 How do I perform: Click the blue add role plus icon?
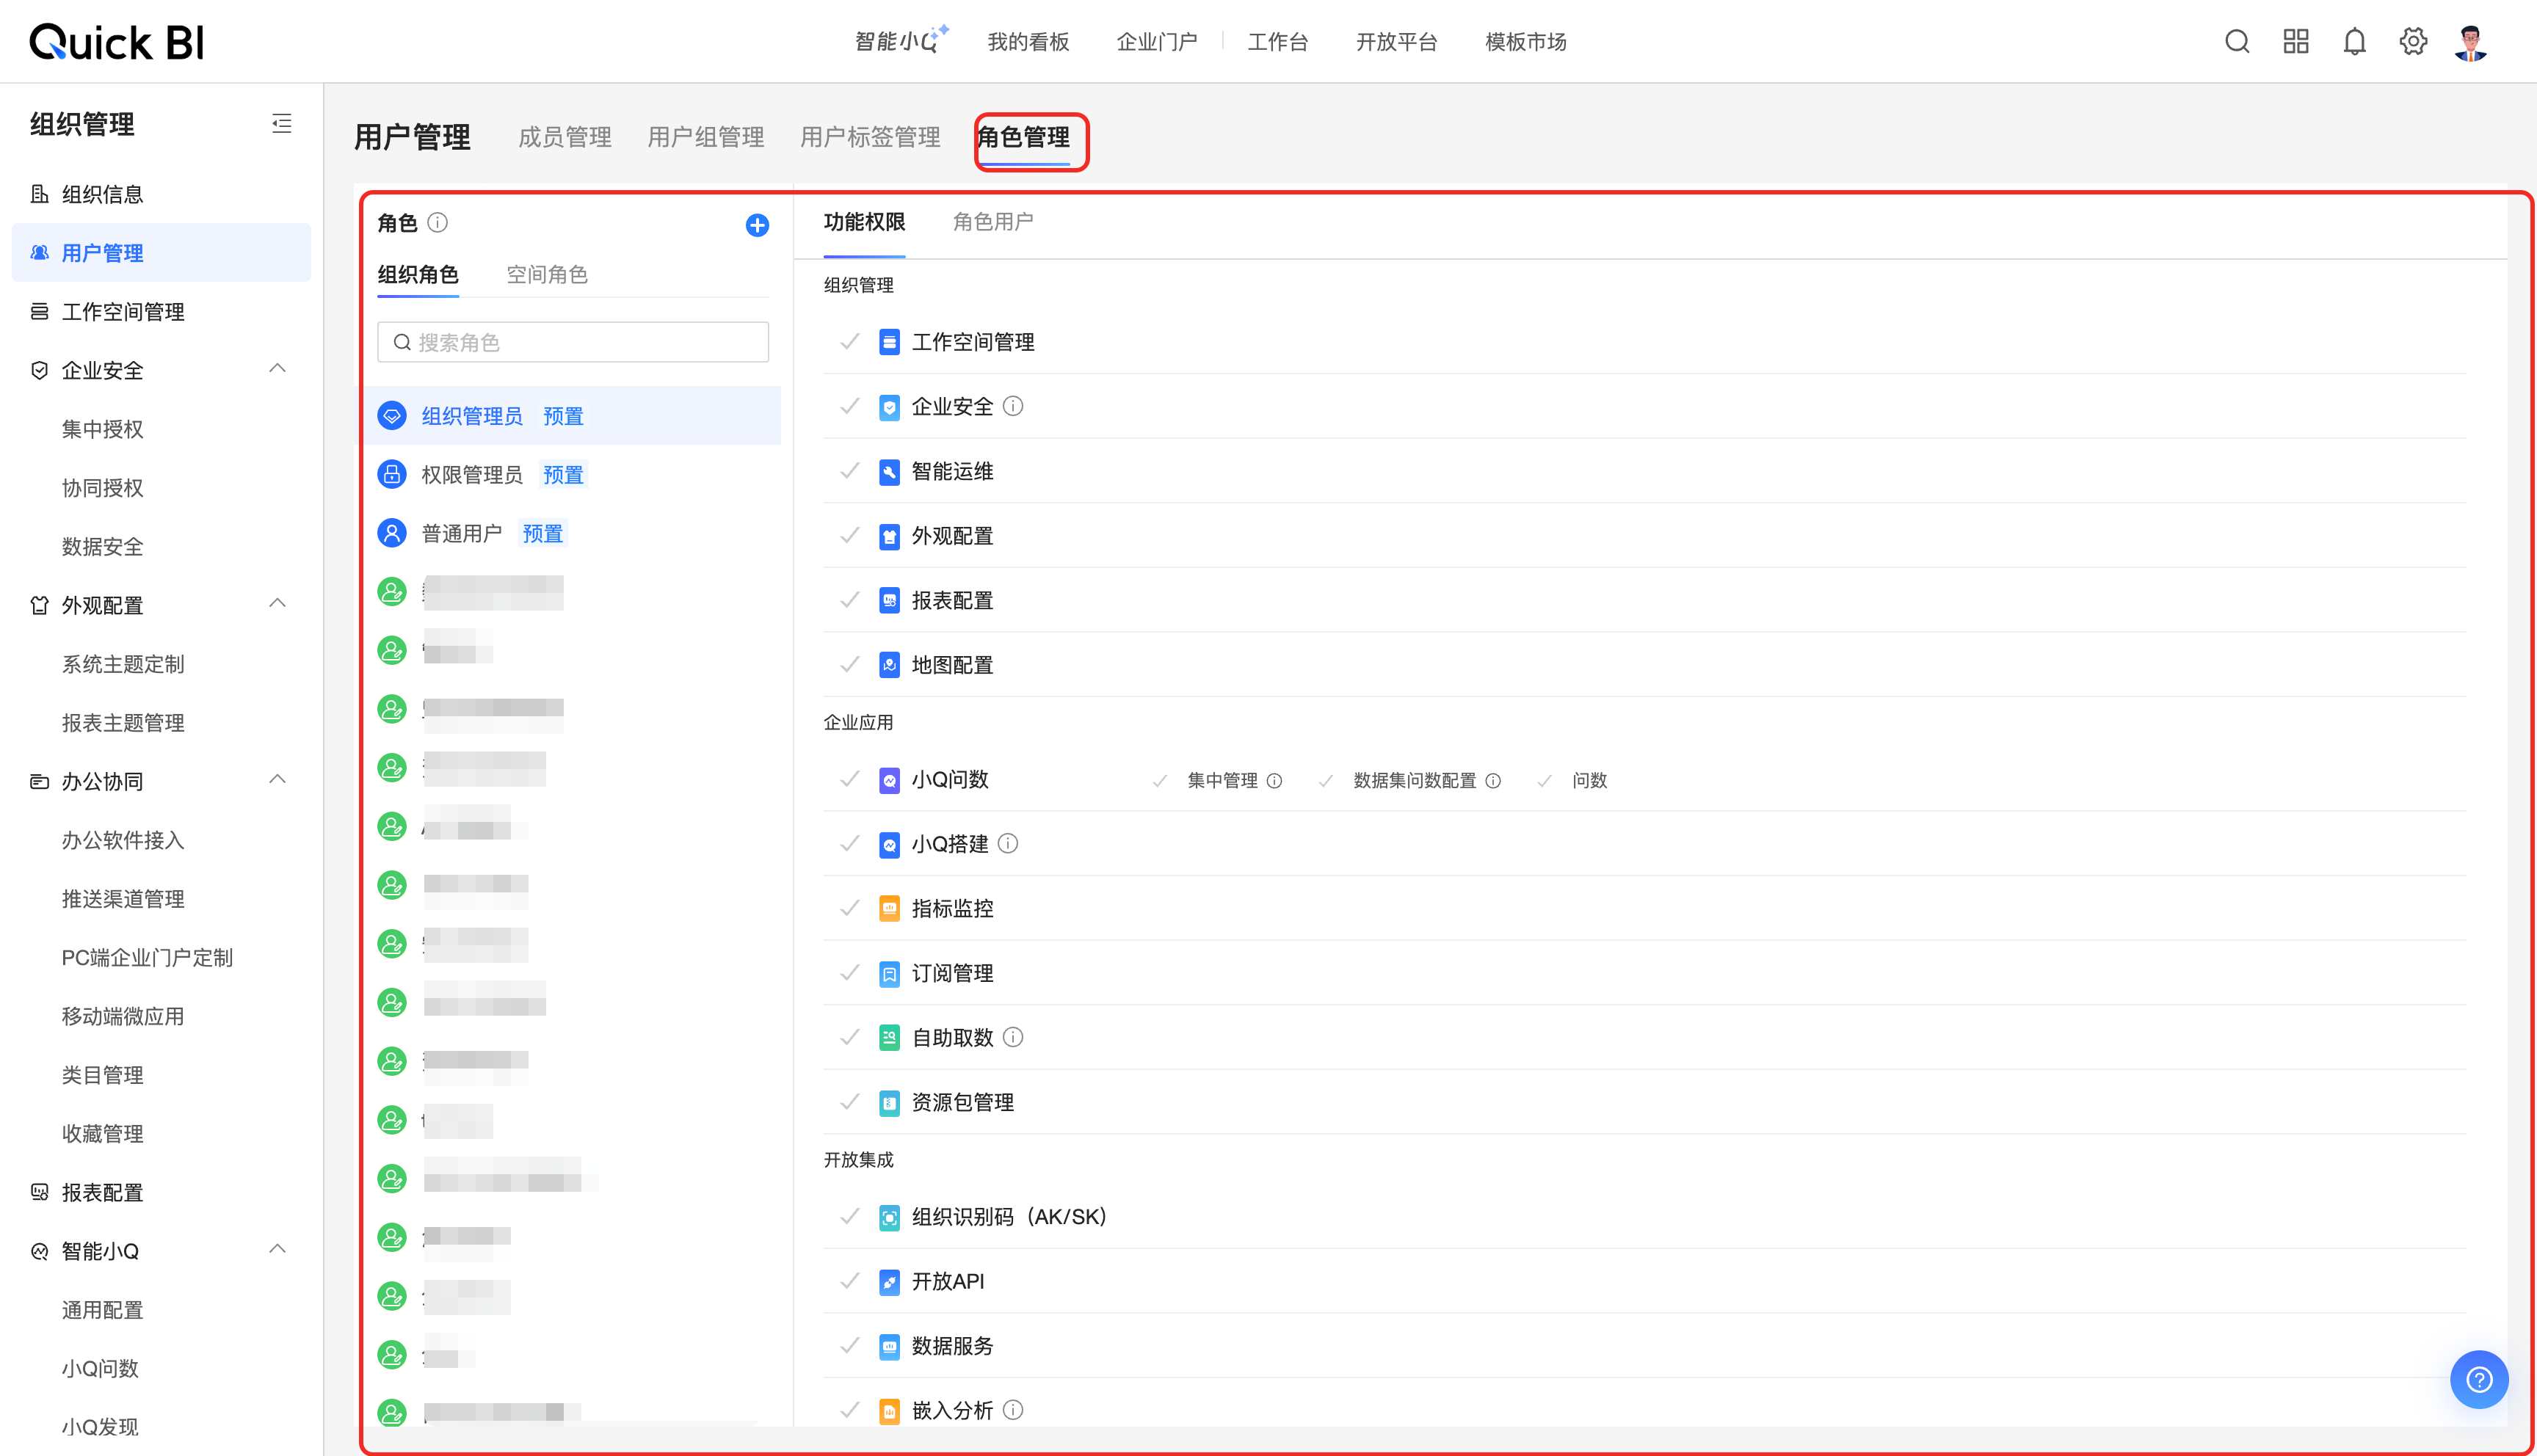click(757, 225)
